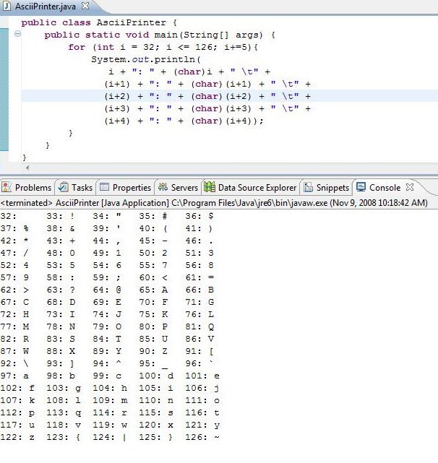Click the System.out.println code line
The height and width of the screenshot is (463, 438).
point(145,59)
